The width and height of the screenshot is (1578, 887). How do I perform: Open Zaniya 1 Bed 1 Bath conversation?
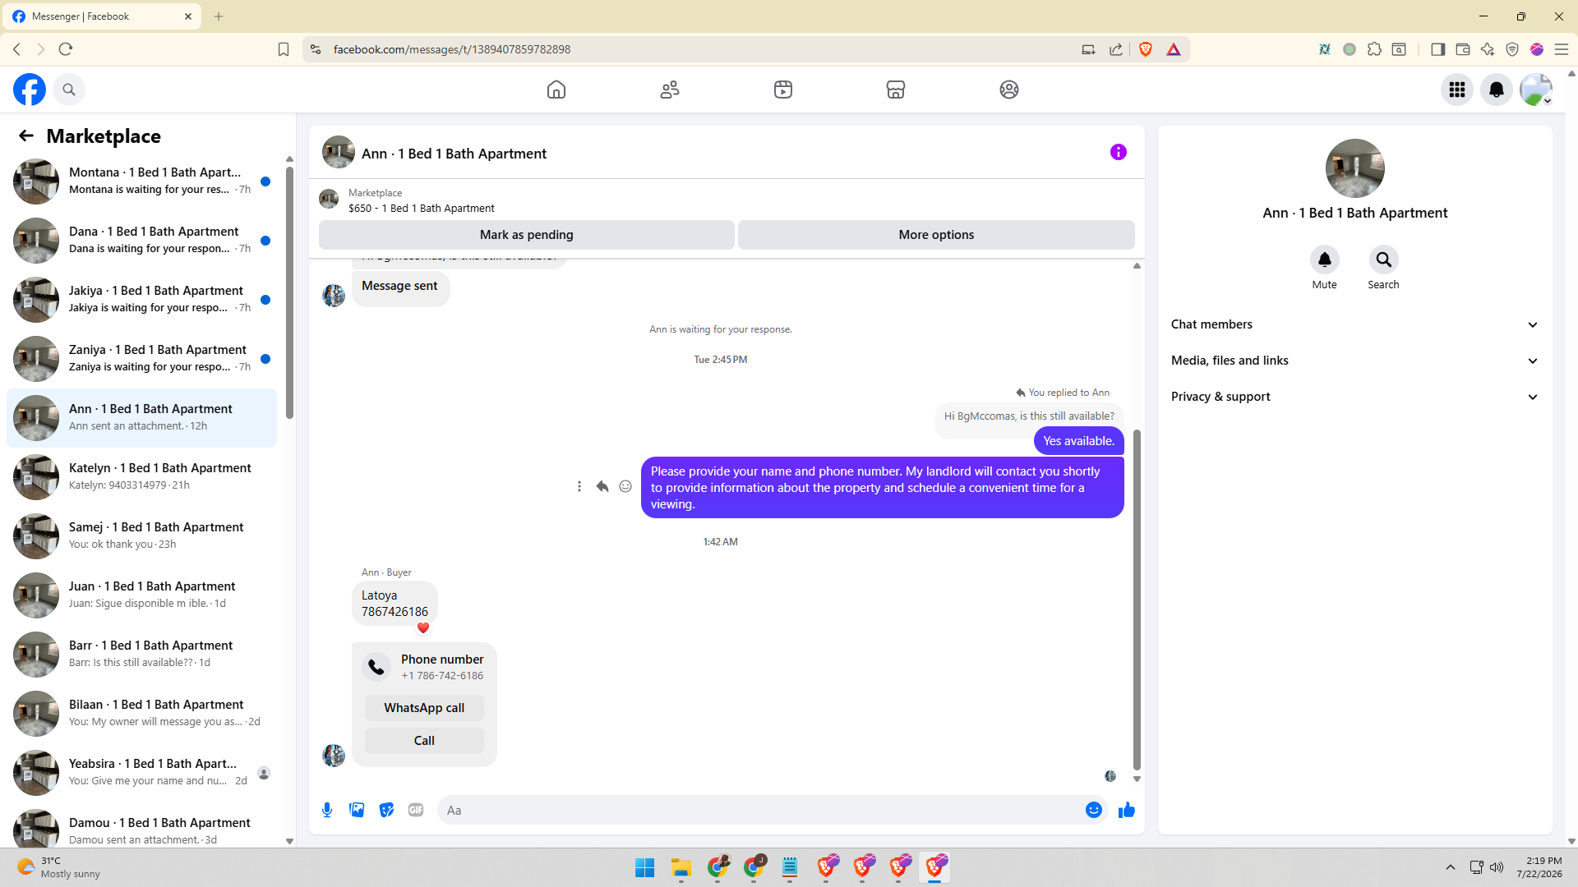pos(142,359)
